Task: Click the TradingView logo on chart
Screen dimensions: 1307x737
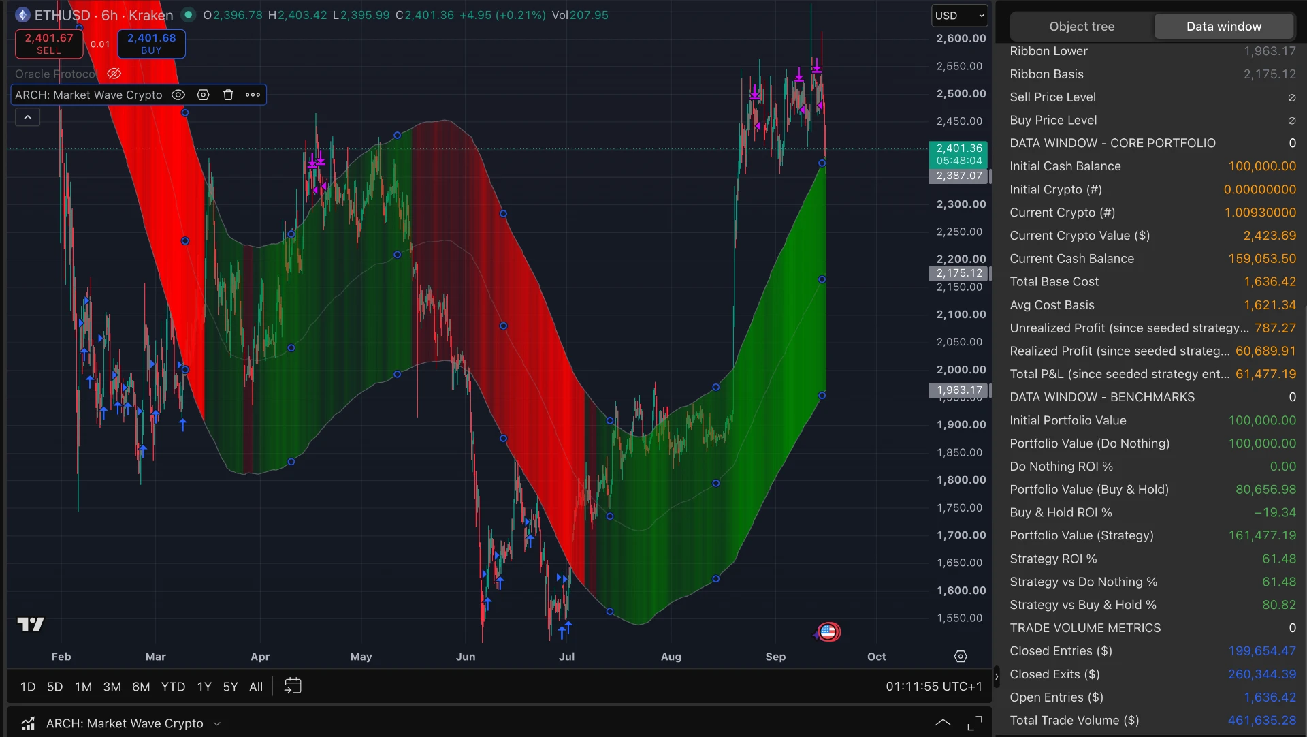Action: [x=31, y=624]
